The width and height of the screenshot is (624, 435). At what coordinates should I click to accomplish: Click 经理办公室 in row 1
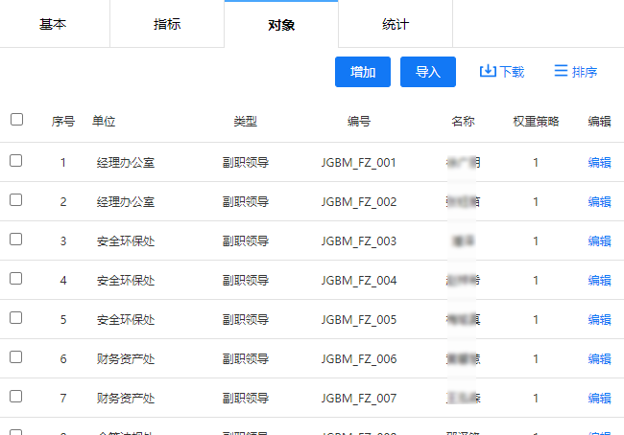coord(126,163)
